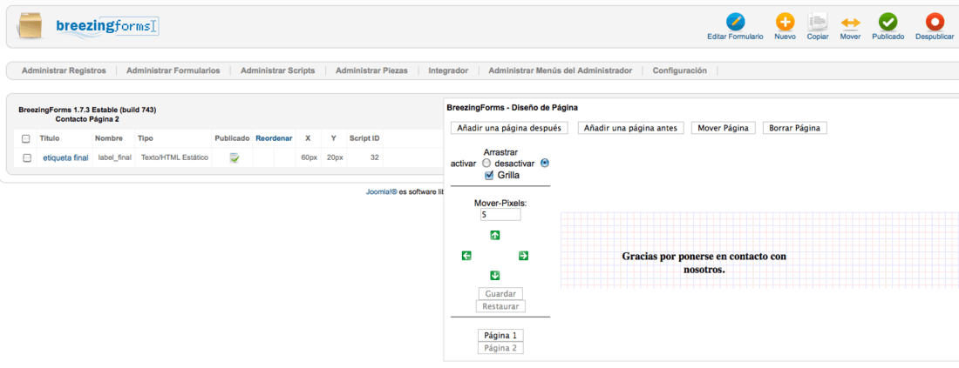
Task: Click the Contacto Página 2 heading
Action: (87, 119)
